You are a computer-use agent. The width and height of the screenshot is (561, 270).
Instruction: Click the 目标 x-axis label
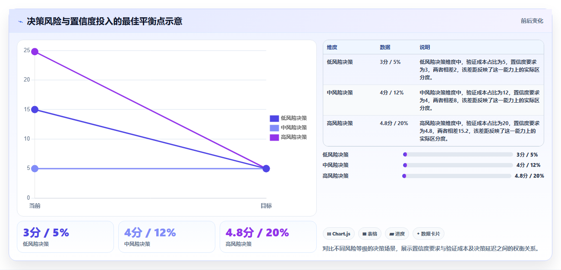[266, 206]
